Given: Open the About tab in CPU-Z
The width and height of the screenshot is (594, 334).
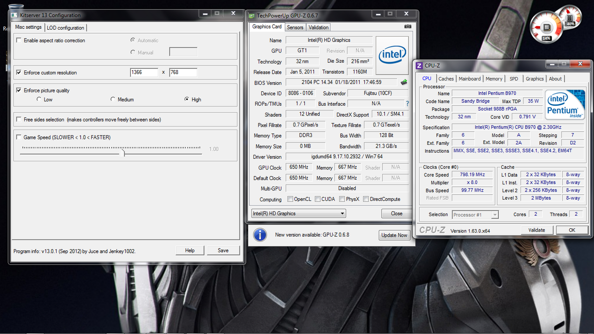Looking at the screenshot, I should 555,79.
